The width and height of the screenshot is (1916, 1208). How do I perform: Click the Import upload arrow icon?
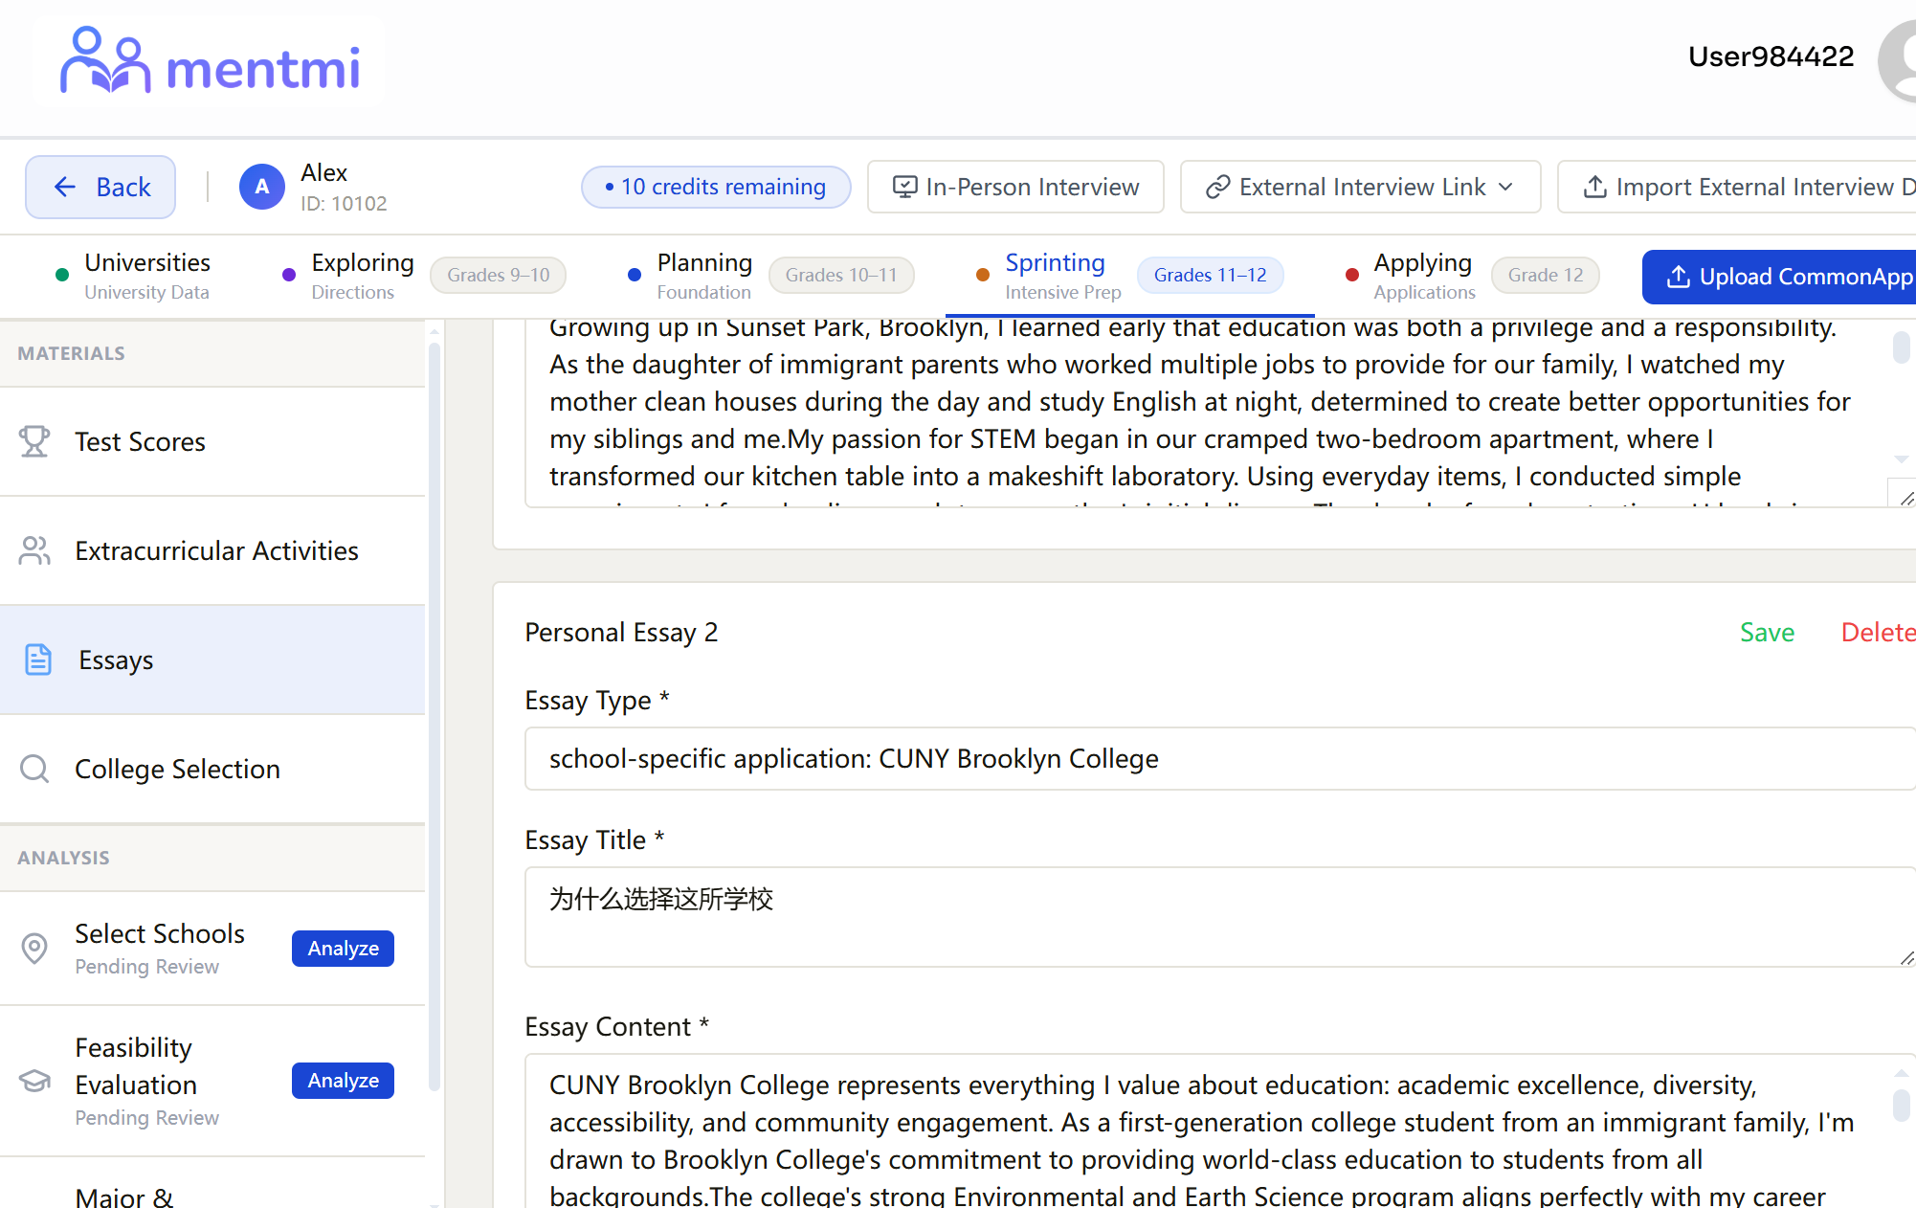coord(1594,187)
